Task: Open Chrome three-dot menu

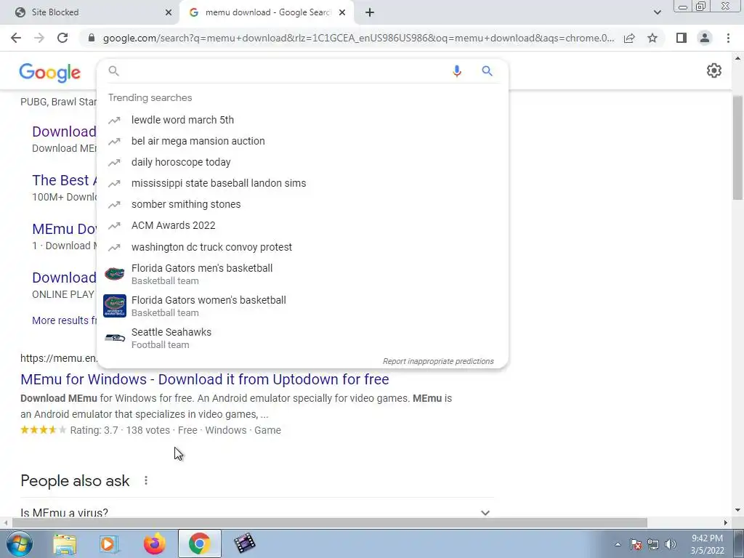Action: [728, 38]
